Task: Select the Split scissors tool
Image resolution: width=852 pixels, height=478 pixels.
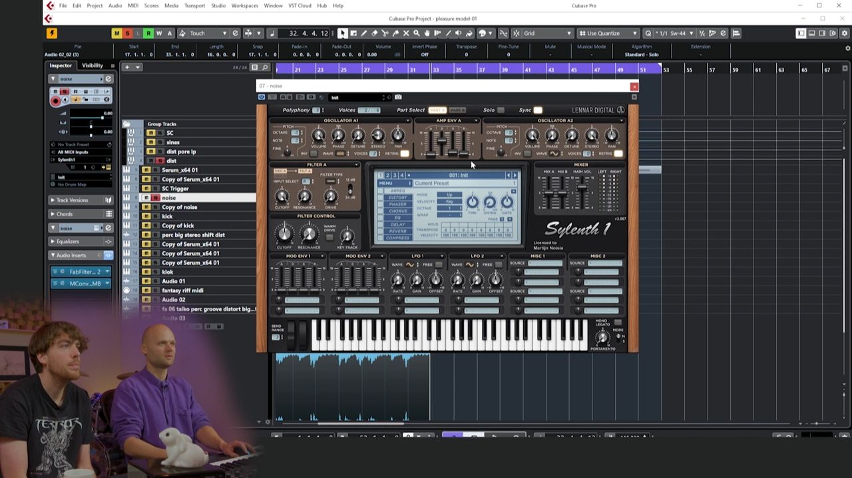Action: pos(385,33)
